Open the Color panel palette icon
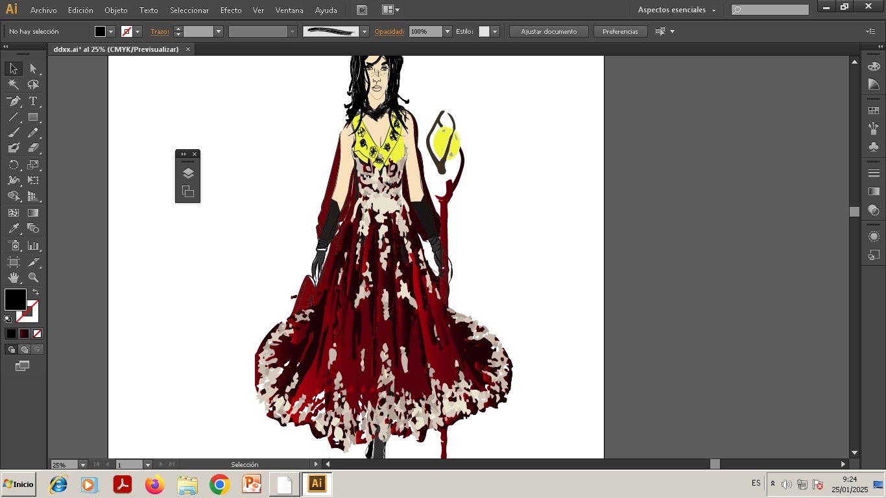 pos(874,66)
